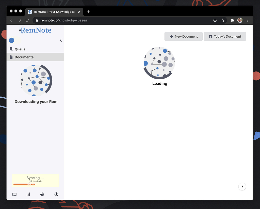260x209 pixels.
Task: Open the Queue flashcards icon
Action: tap(11, 49)
